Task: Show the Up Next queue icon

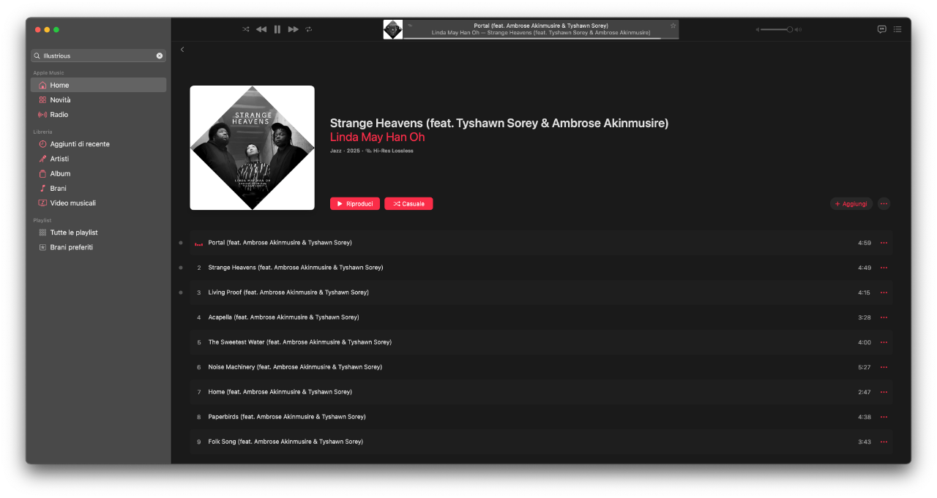Action: (x=897, y=29)
